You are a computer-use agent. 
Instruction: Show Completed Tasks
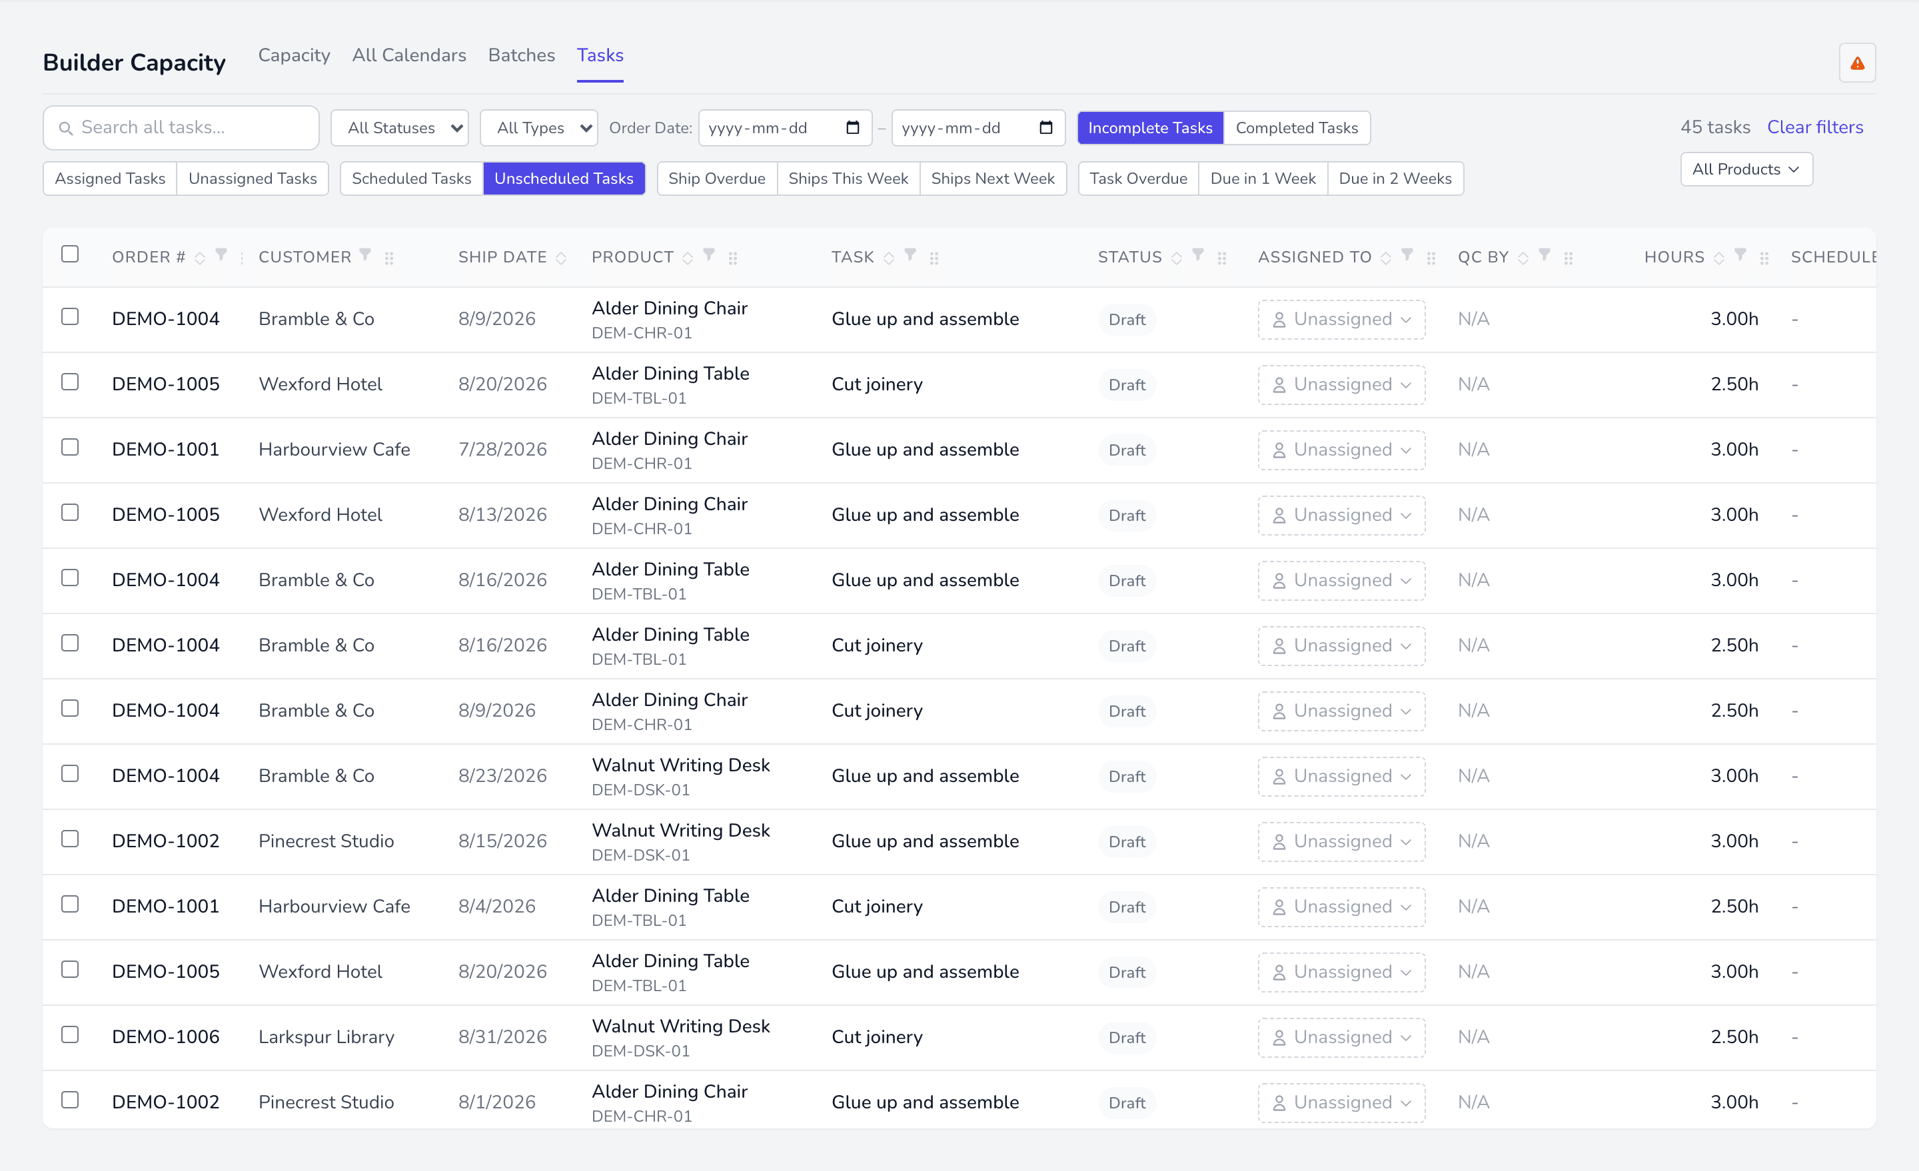click(1297, 128)
